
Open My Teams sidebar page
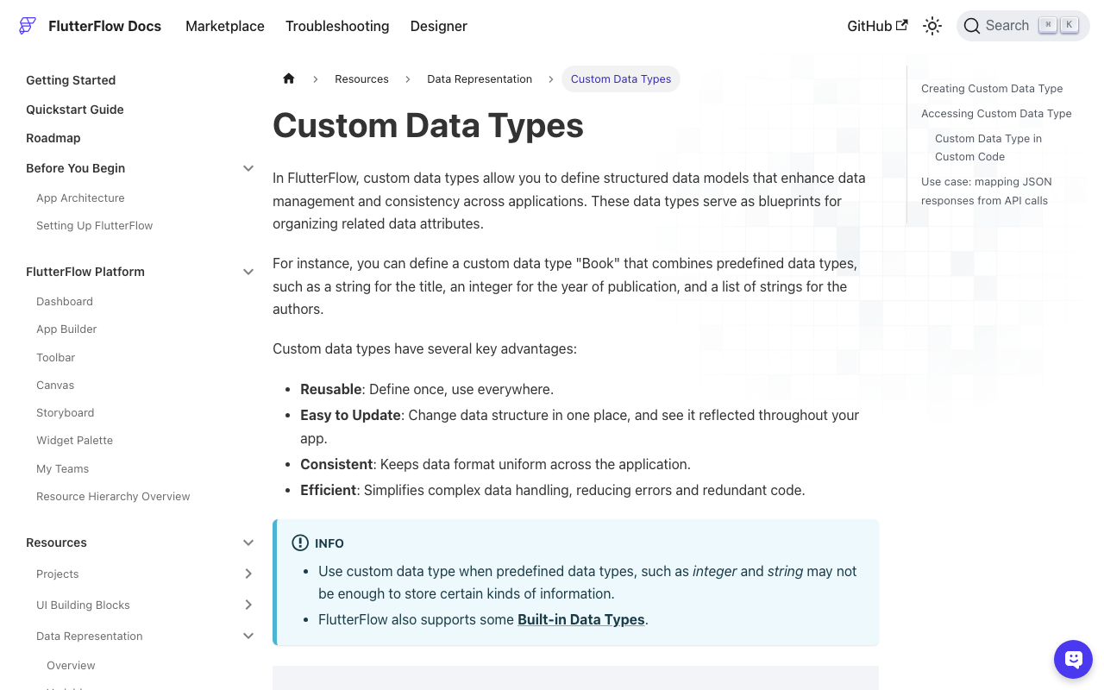[x=62, y=468]
